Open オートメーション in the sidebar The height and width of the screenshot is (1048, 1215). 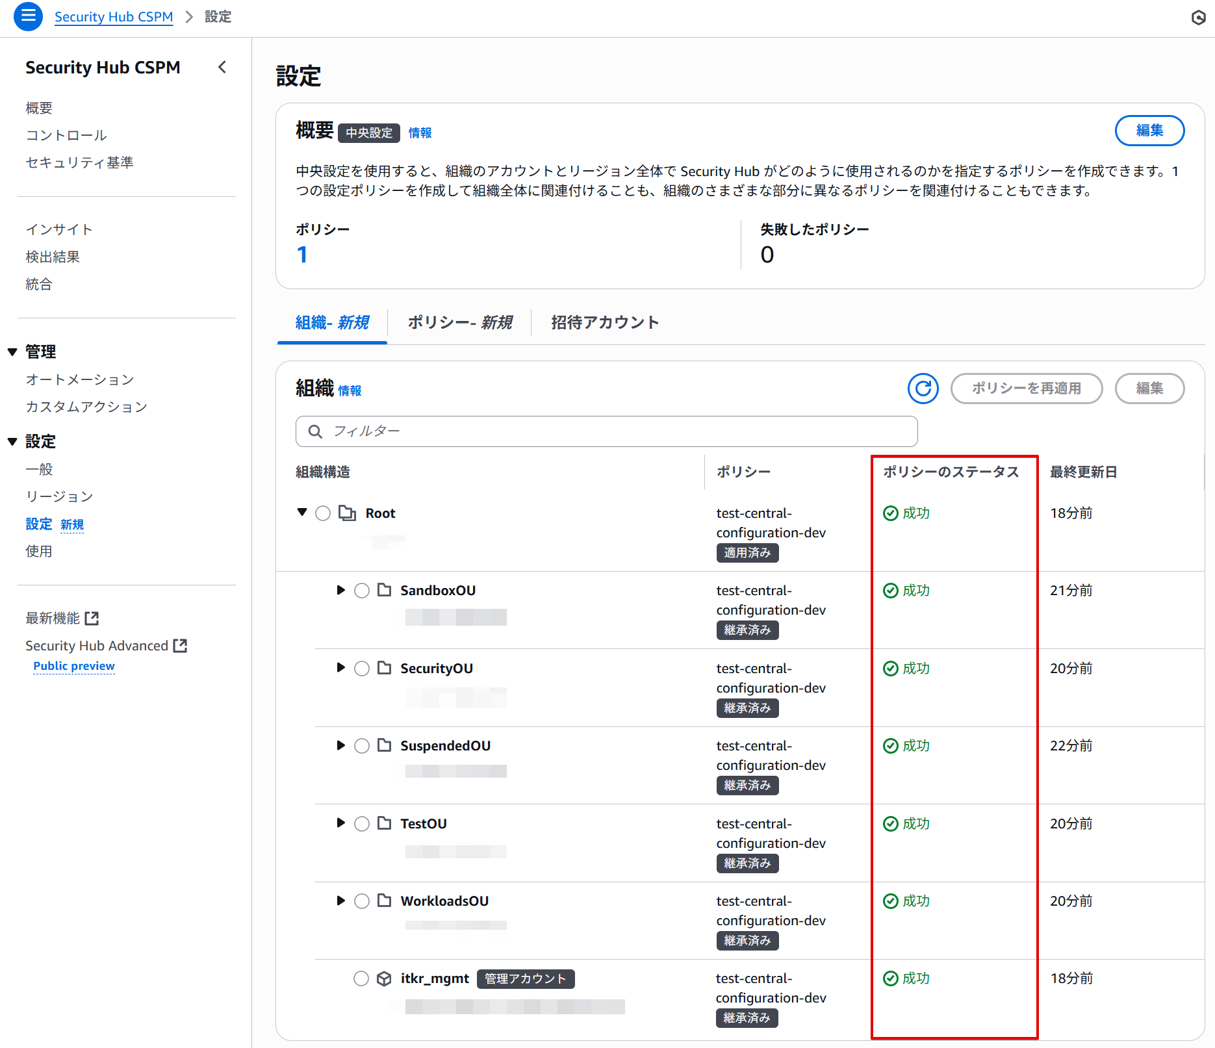point(80,379)
